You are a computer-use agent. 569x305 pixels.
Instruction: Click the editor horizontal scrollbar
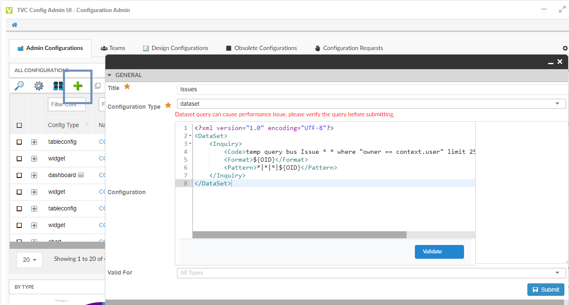point(299,235)
